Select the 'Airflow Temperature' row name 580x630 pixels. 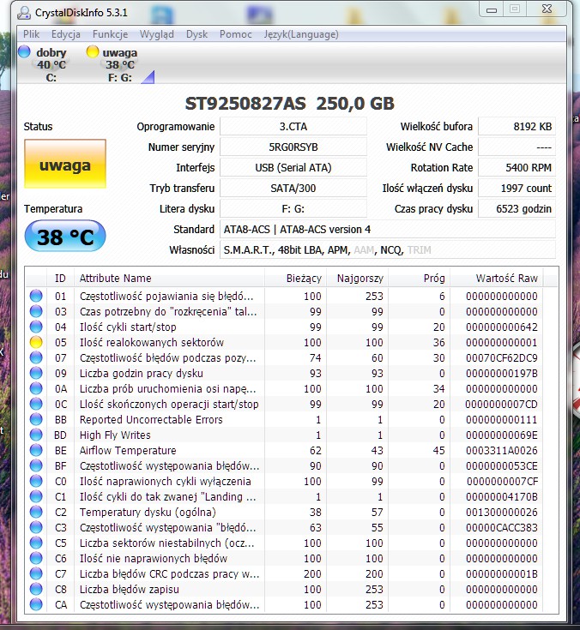(128, 450)
